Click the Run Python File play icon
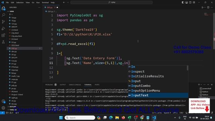The image size is (215, 121). point(203,7)
